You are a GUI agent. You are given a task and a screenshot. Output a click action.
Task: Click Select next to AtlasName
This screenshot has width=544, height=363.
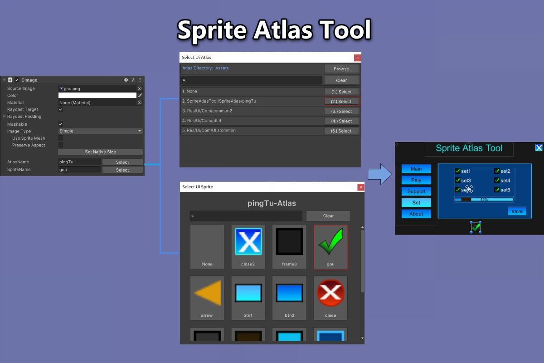(x=122, y=162)
